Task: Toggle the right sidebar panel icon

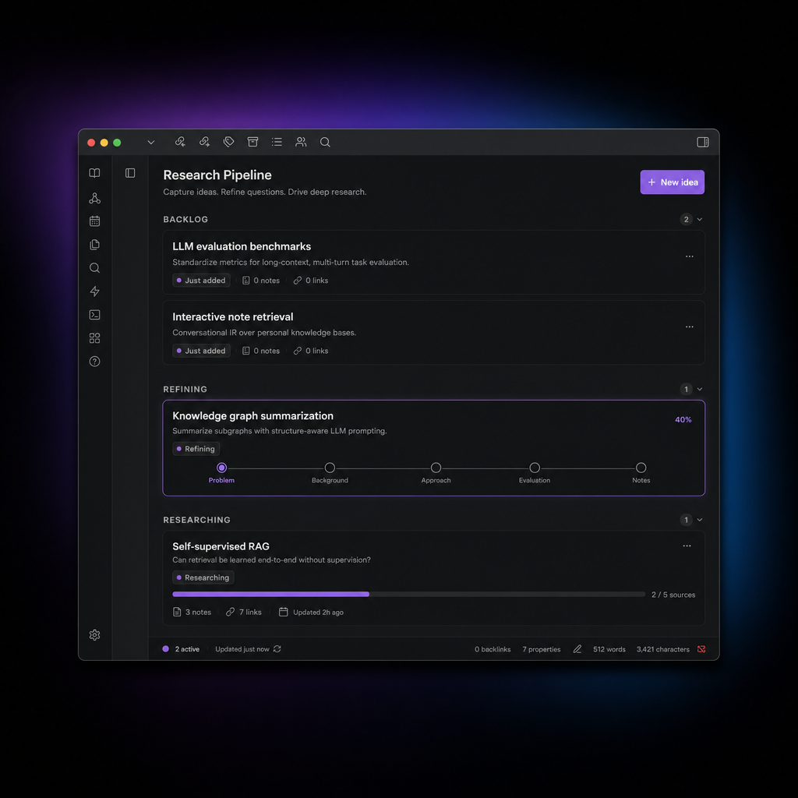Action: [702, 142]
